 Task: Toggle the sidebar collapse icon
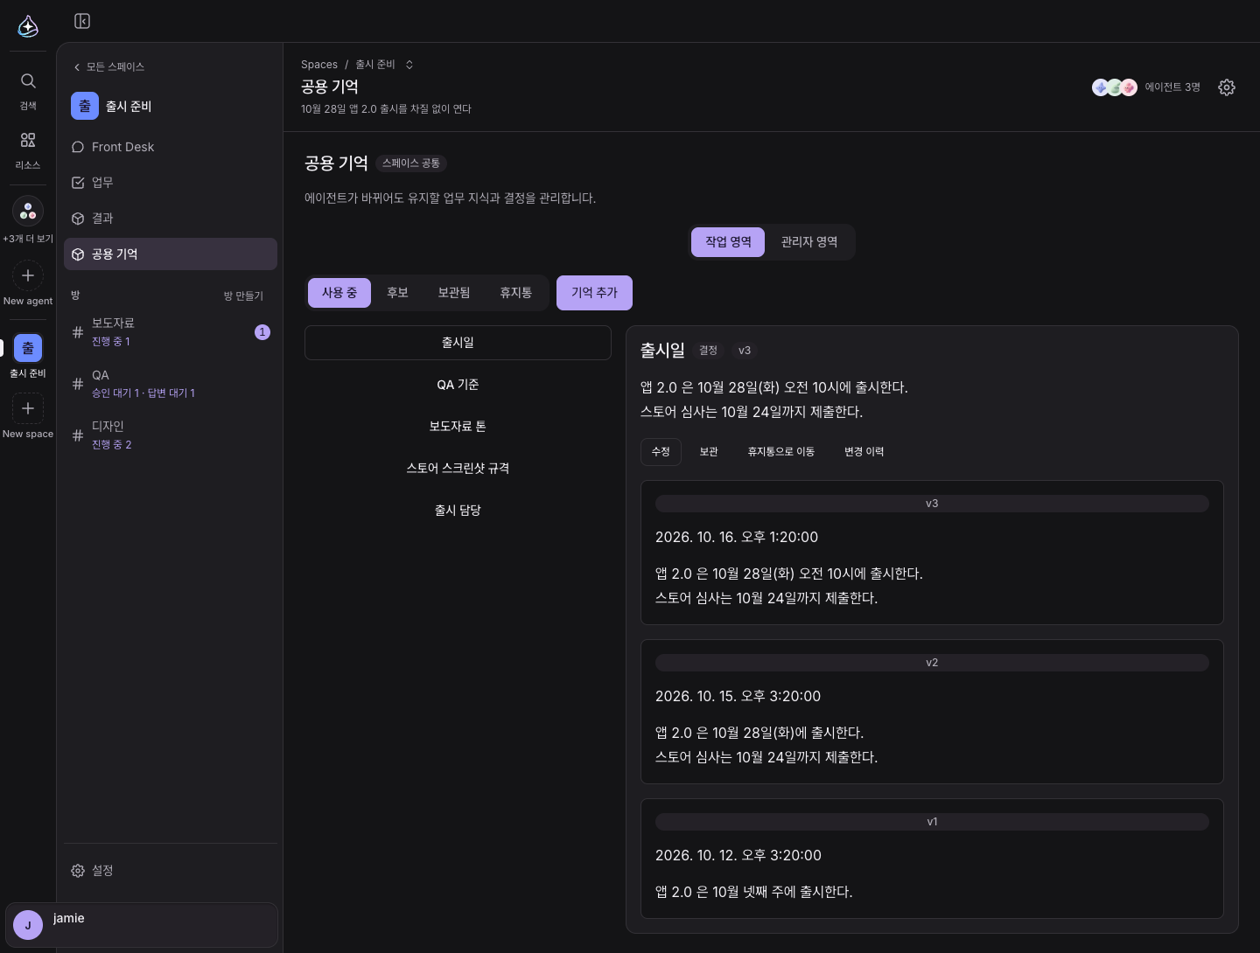tap(82, 21)
